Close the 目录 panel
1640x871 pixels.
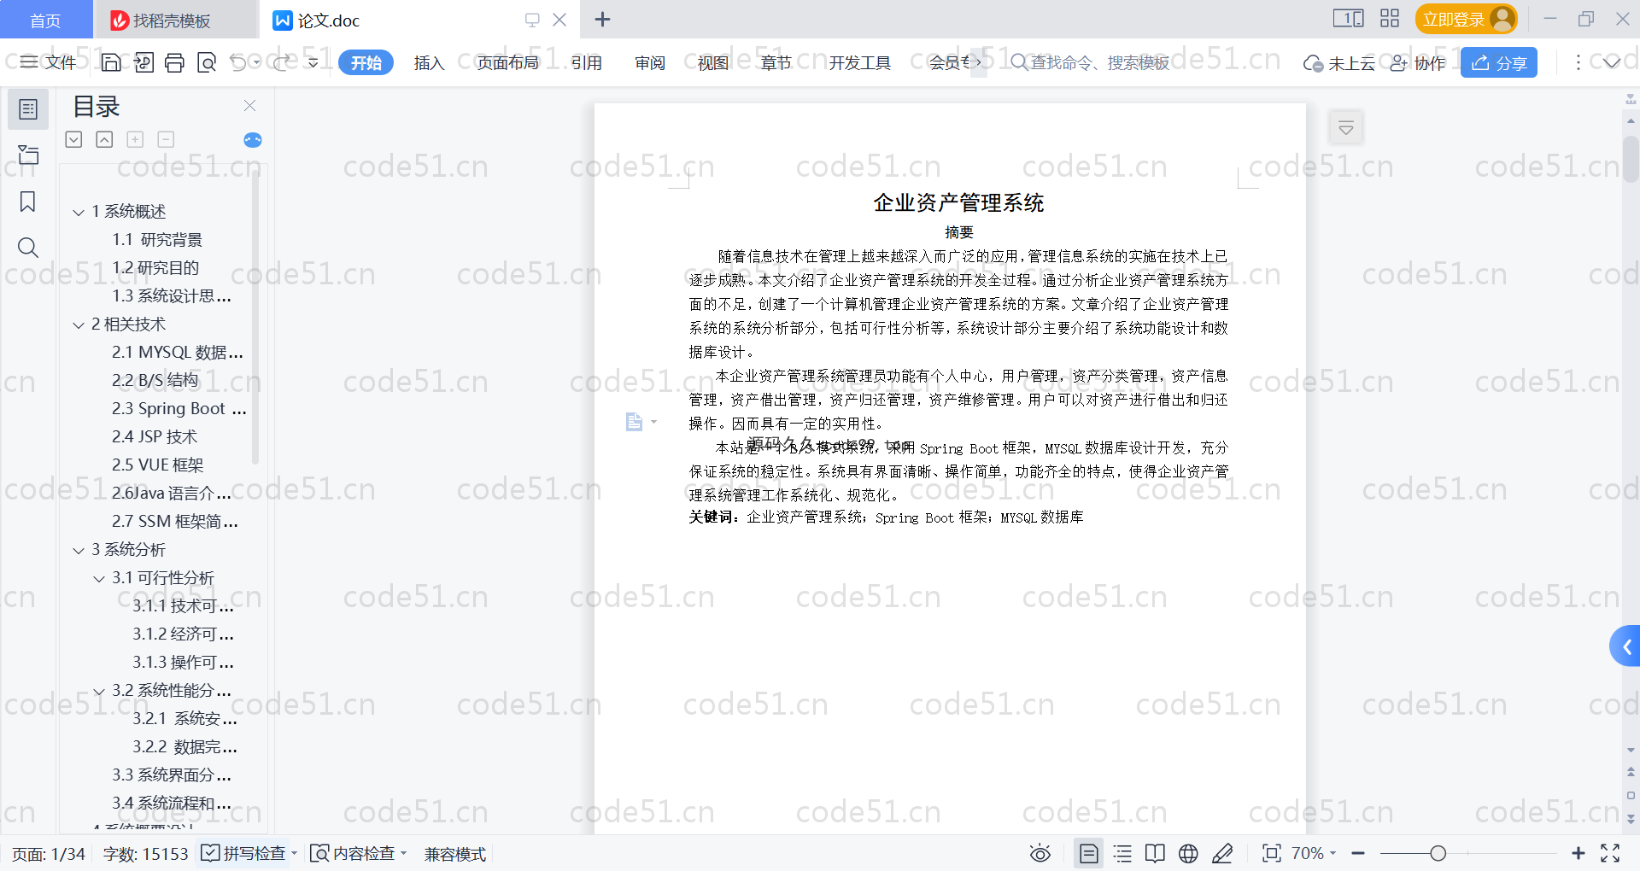249,105
